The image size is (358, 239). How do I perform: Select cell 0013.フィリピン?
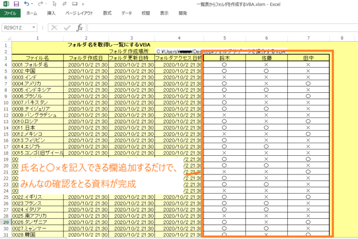click(x=37, y=140)
